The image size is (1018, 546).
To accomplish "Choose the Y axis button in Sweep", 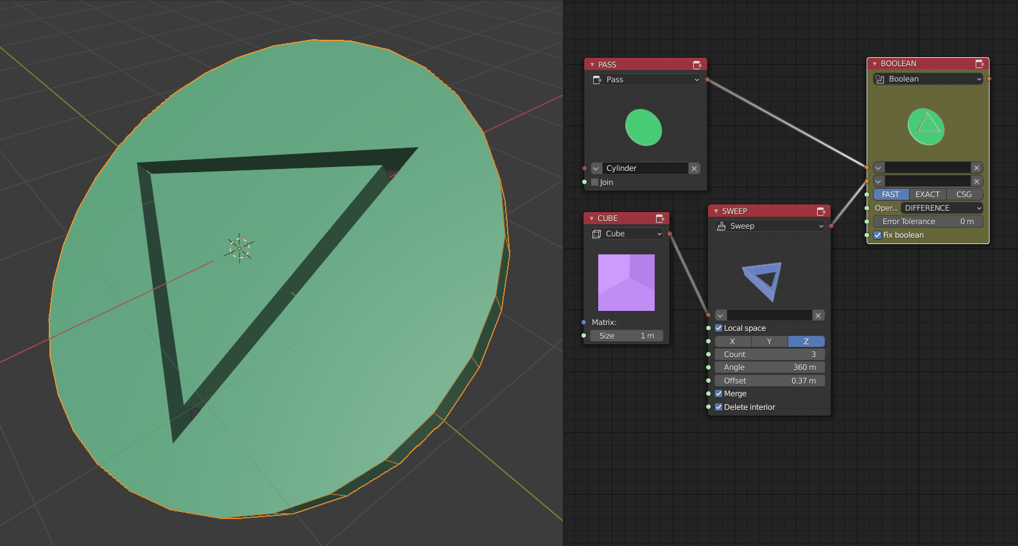I will click(769, 342).
